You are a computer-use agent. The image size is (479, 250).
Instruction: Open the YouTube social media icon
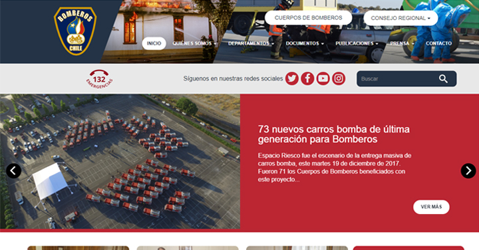point(323,78)
